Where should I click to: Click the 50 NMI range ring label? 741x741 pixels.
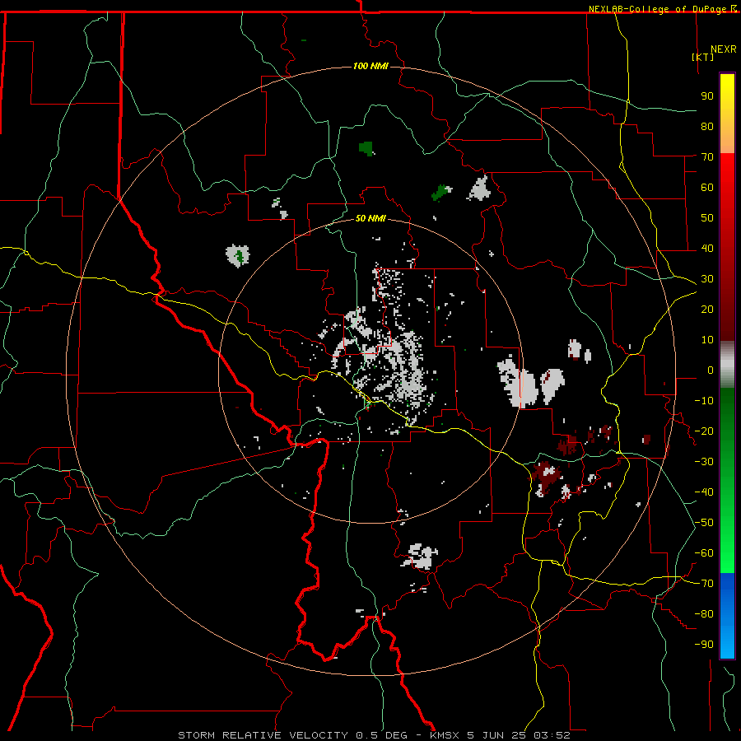tap(370, 218)
